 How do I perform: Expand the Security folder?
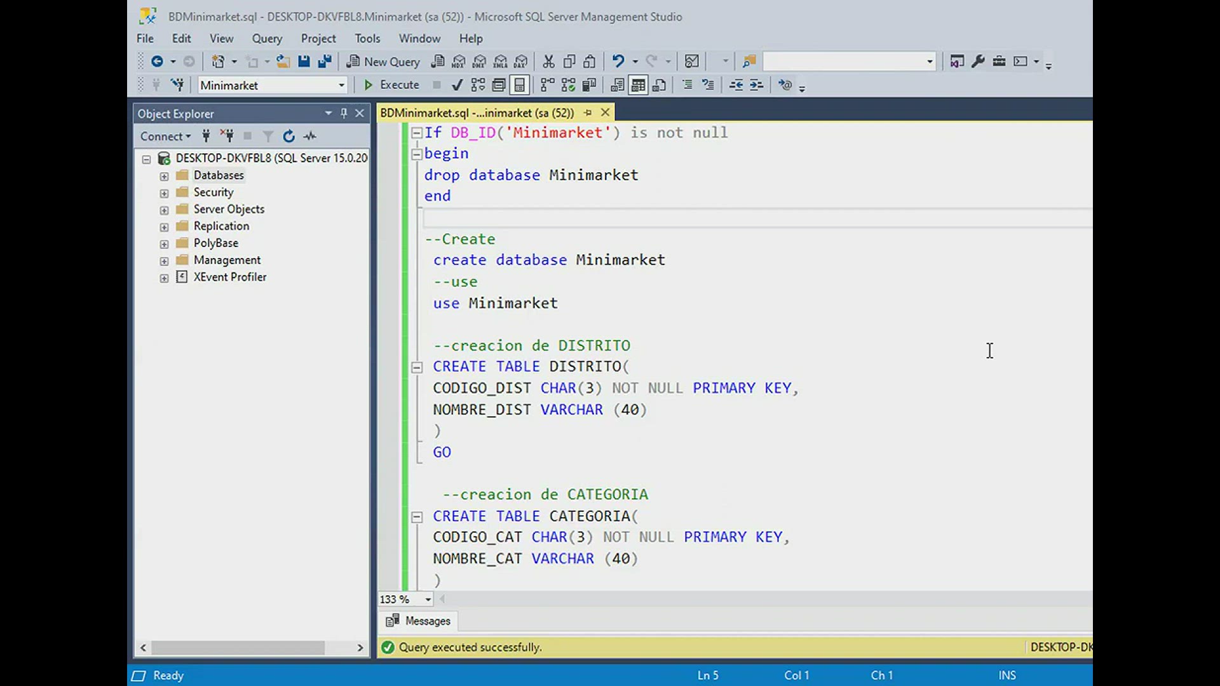pyautogui.click(x=164, y=193)
